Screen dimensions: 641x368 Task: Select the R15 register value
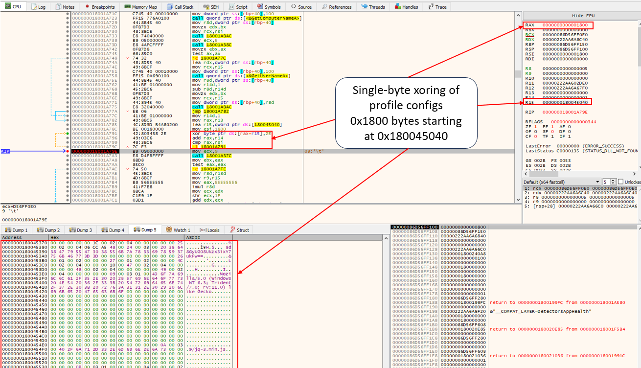coord(565,102)
